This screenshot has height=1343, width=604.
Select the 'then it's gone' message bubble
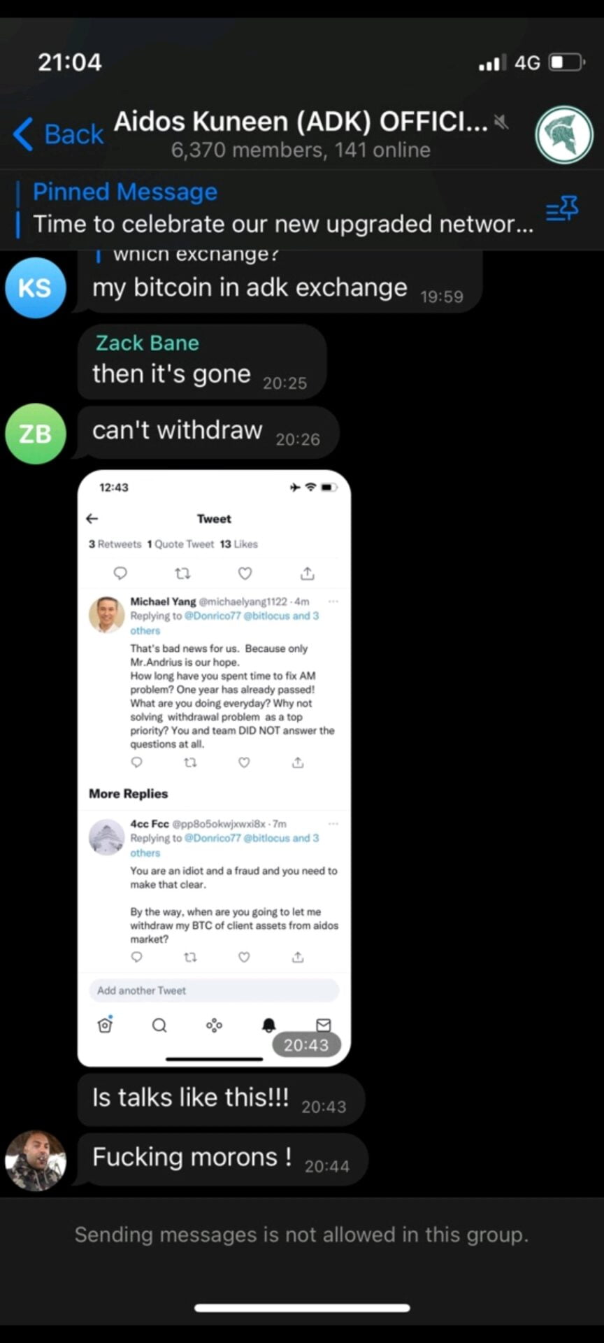pos(202,361)
